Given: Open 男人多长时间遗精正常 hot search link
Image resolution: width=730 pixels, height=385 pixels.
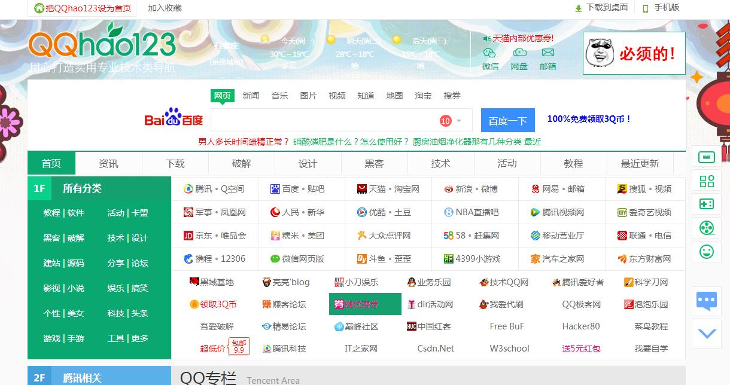Looking at the screenshot, I should pos(244,142).
